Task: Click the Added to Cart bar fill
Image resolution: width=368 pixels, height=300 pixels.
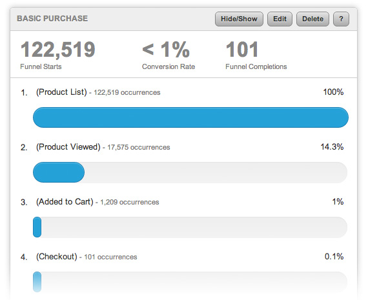Action: tap(37, 227)
